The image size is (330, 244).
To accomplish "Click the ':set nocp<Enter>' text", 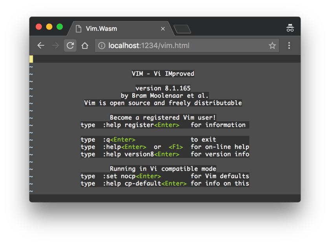I will click(132, 176).
